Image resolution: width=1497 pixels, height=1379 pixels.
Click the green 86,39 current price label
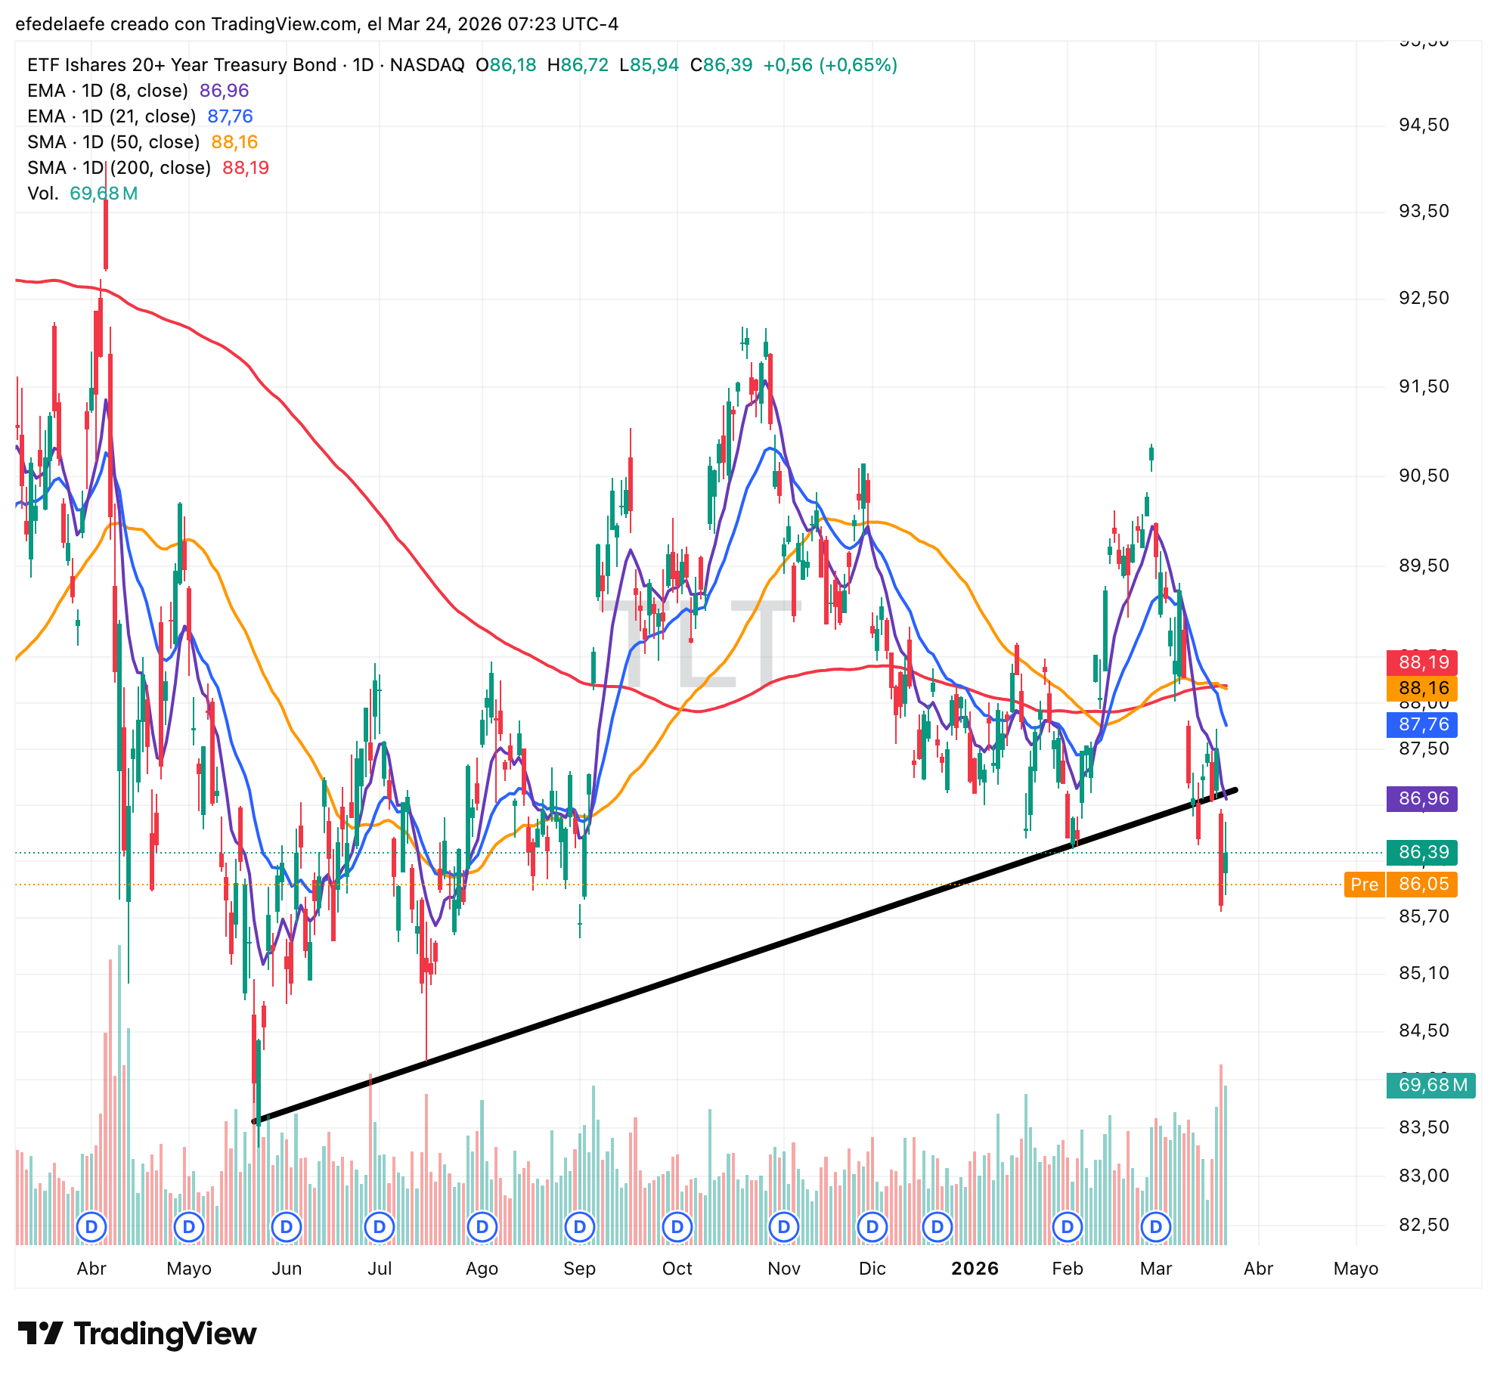(x=1422, y=852)
